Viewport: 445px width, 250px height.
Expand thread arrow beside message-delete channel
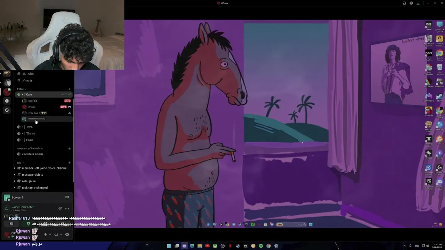point(14,175)
